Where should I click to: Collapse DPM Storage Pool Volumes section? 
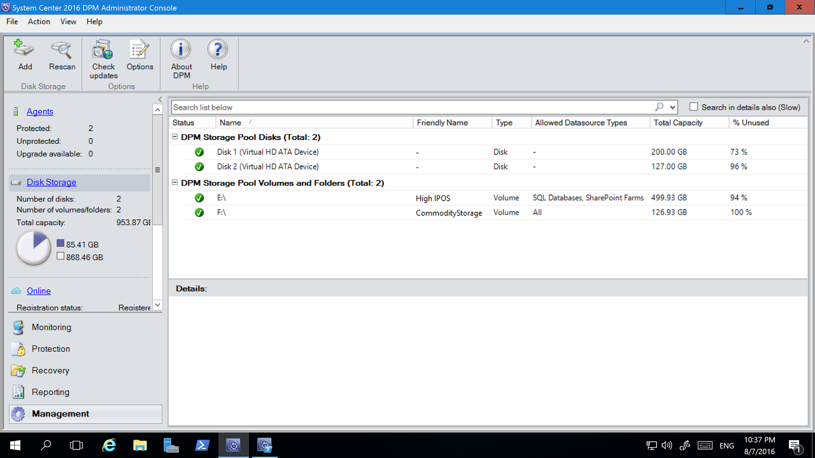(x=176, y=182)
